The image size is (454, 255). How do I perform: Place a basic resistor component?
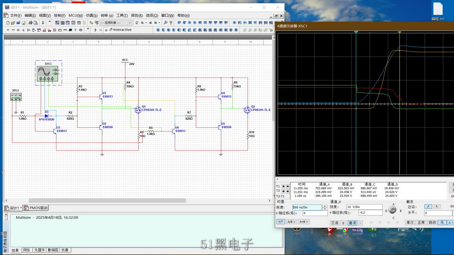pos(13,30)
